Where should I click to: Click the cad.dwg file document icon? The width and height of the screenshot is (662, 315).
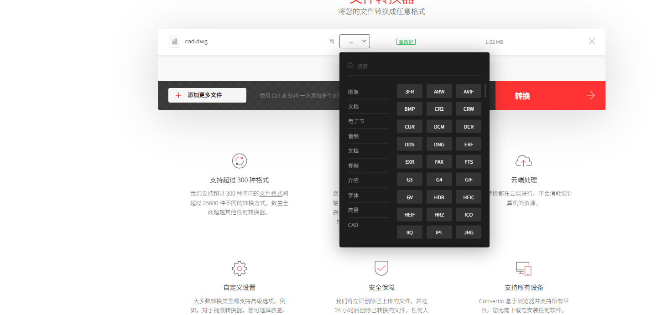(174, 41)
